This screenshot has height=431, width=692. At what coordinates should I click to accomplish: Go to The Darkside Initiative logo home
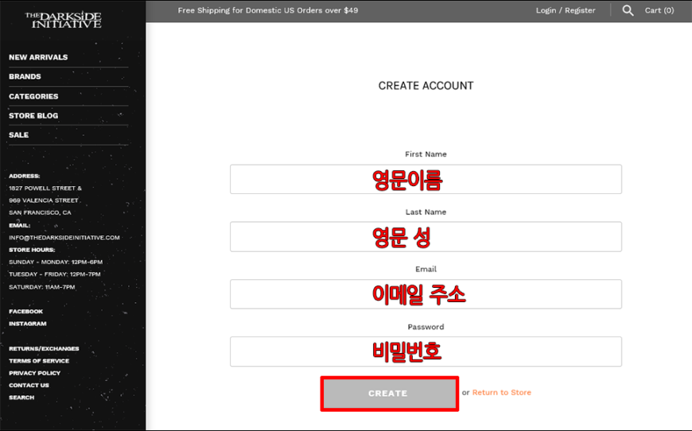(x=63, y=20)
